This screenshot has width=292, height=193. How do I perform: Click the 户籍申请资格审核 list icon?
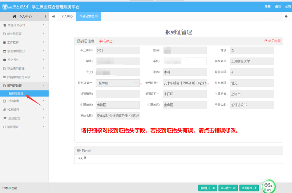4,77
